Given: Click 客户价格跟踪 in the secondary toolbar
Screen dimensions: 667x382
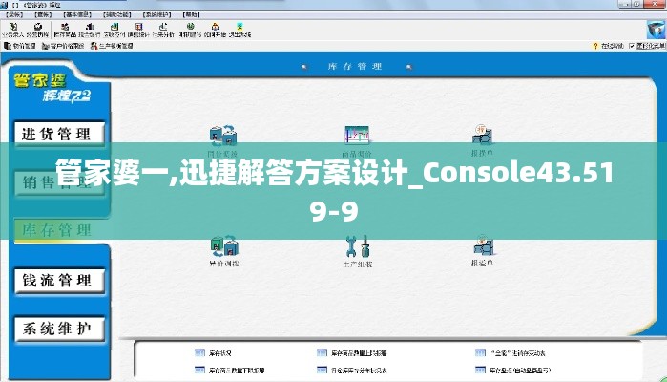Looking at the screenshot, I should (x=66, y=46).
